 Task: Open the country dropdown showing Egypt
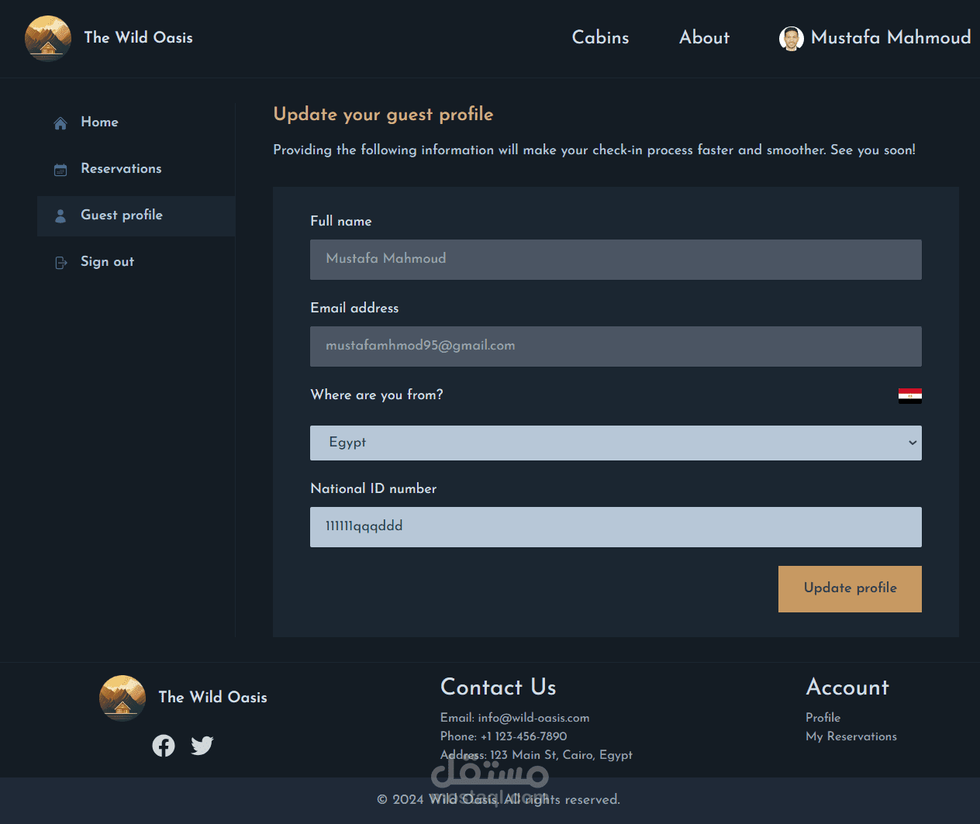coord(616,443)
